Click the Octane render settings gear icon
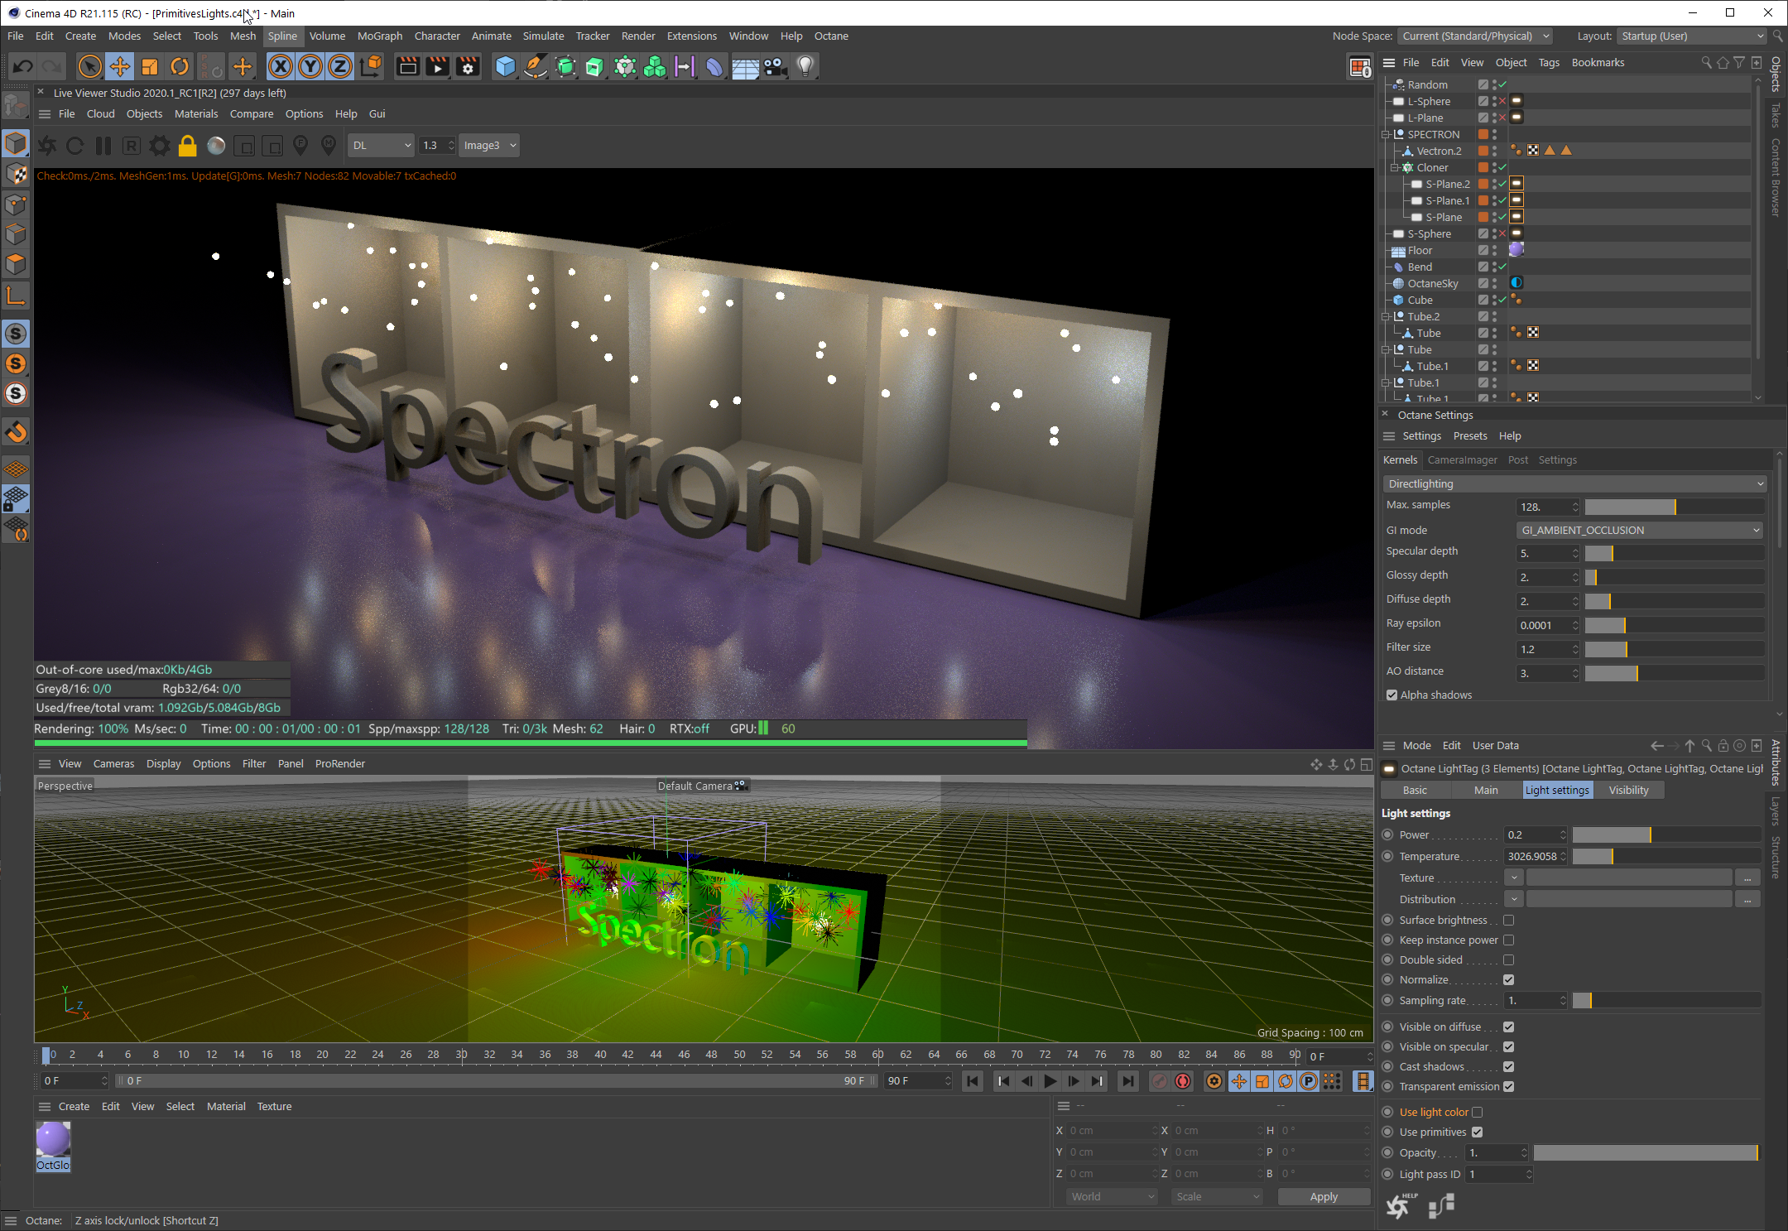 pos(159,146)
